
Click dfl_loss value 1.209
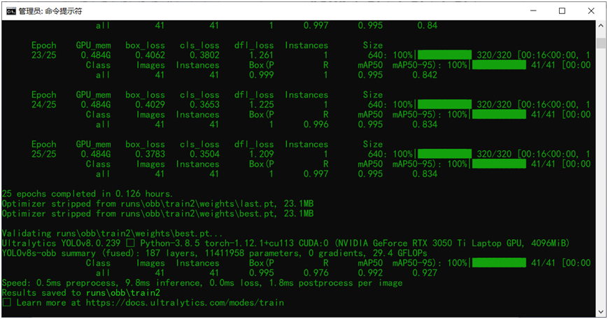click(262, 154)
